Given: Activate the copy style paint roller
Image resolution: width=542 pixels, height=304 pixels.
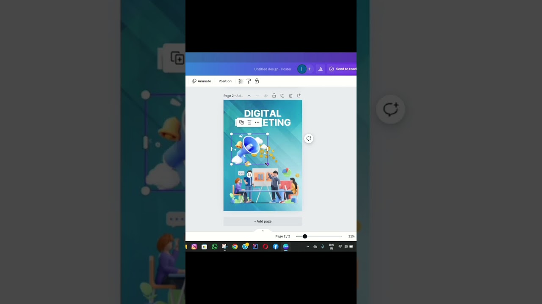Looking at the screenshot, I should coord(249,81).
